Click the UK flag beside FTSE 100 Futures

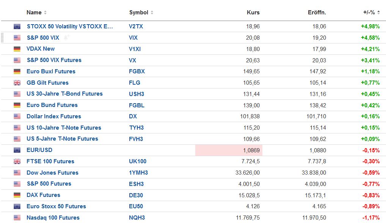click(17, 161)
